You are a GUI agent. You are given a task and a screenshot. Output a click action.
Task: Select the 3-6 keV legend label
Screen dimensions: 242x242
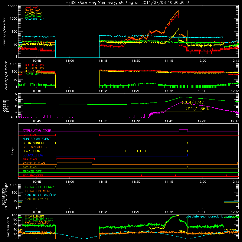pyautogui.click(x=31, y=7)
